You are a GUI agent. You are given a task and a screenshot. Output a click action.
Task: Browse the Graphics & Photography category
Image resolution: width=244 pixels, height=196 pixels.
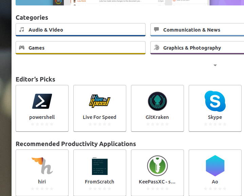[197, 48]
